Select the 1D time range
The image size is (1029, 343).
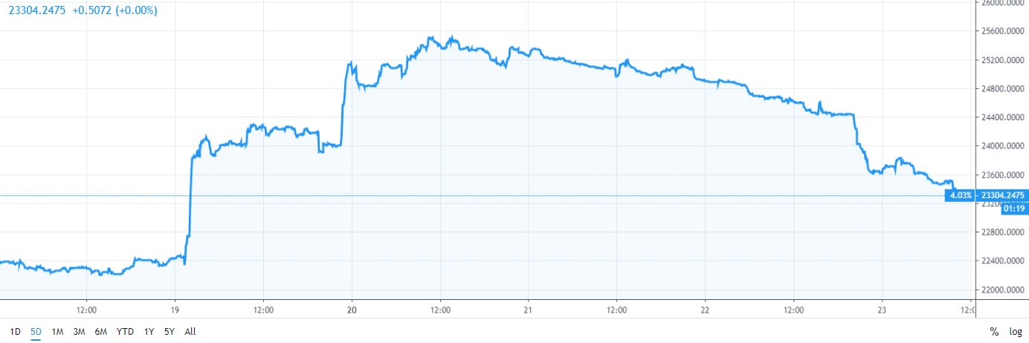(x=16, y=332)
